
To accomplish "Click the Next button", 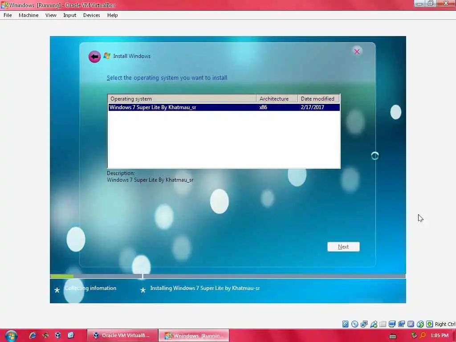I will click(x=343, y=247).
